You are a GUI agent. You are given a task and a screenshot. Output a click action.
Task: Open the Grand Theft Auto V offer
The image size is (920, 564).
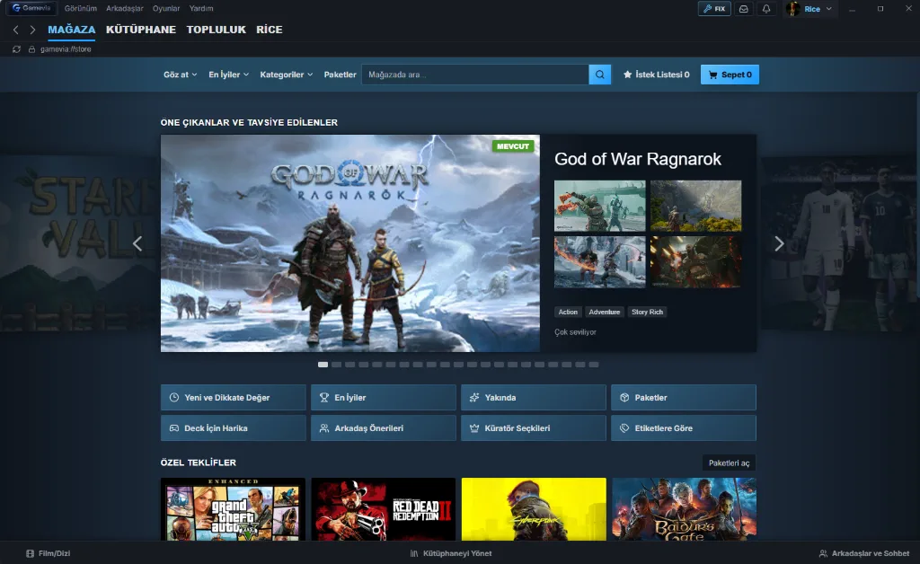coord(233,509)
